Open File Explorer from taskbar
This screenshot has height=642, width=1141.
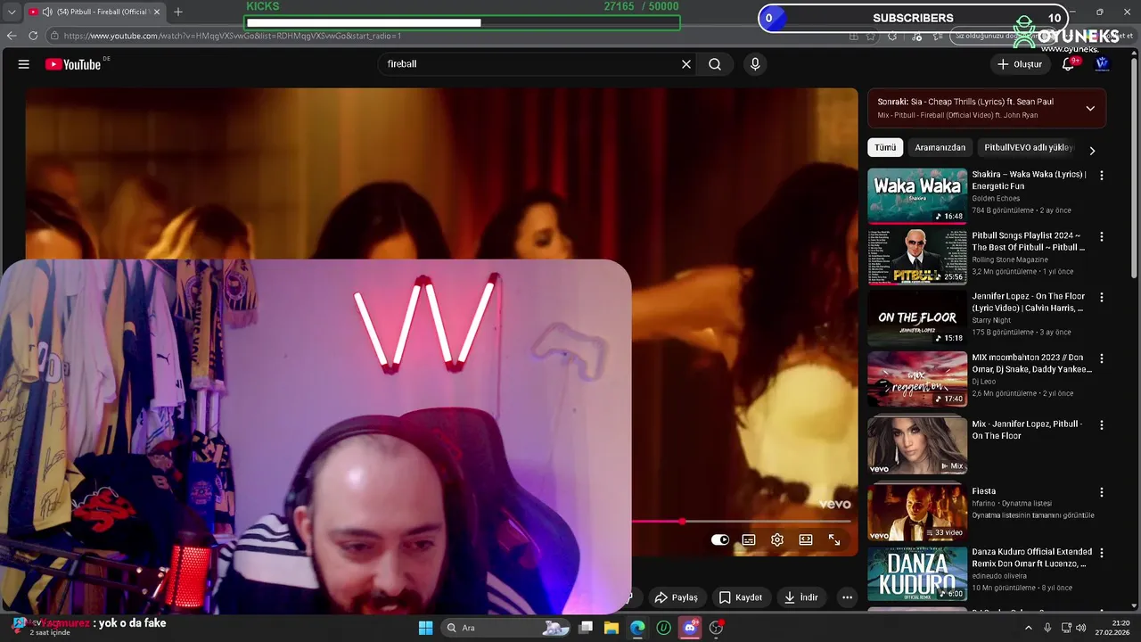pyautogui.click(x=612, y=628)
